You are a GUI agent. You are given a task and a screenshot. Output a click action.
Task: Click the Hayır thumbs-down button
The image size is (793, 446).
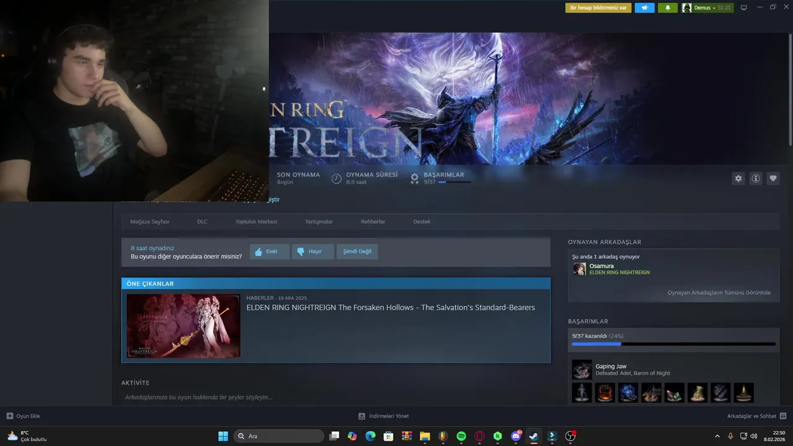[x=313, y=251]
